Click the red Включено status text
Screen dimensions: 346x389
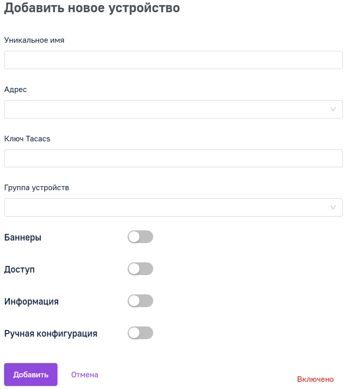315,379
